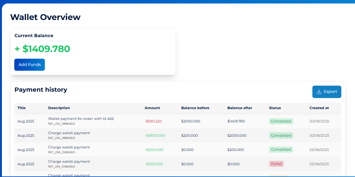
Task: Click the Export button label
Action: pos(330,92)
